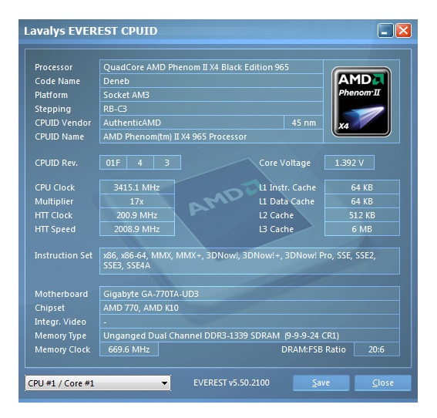Save the CPUID report
This screenshot has width=437, height=418.
tap(321, 383)
